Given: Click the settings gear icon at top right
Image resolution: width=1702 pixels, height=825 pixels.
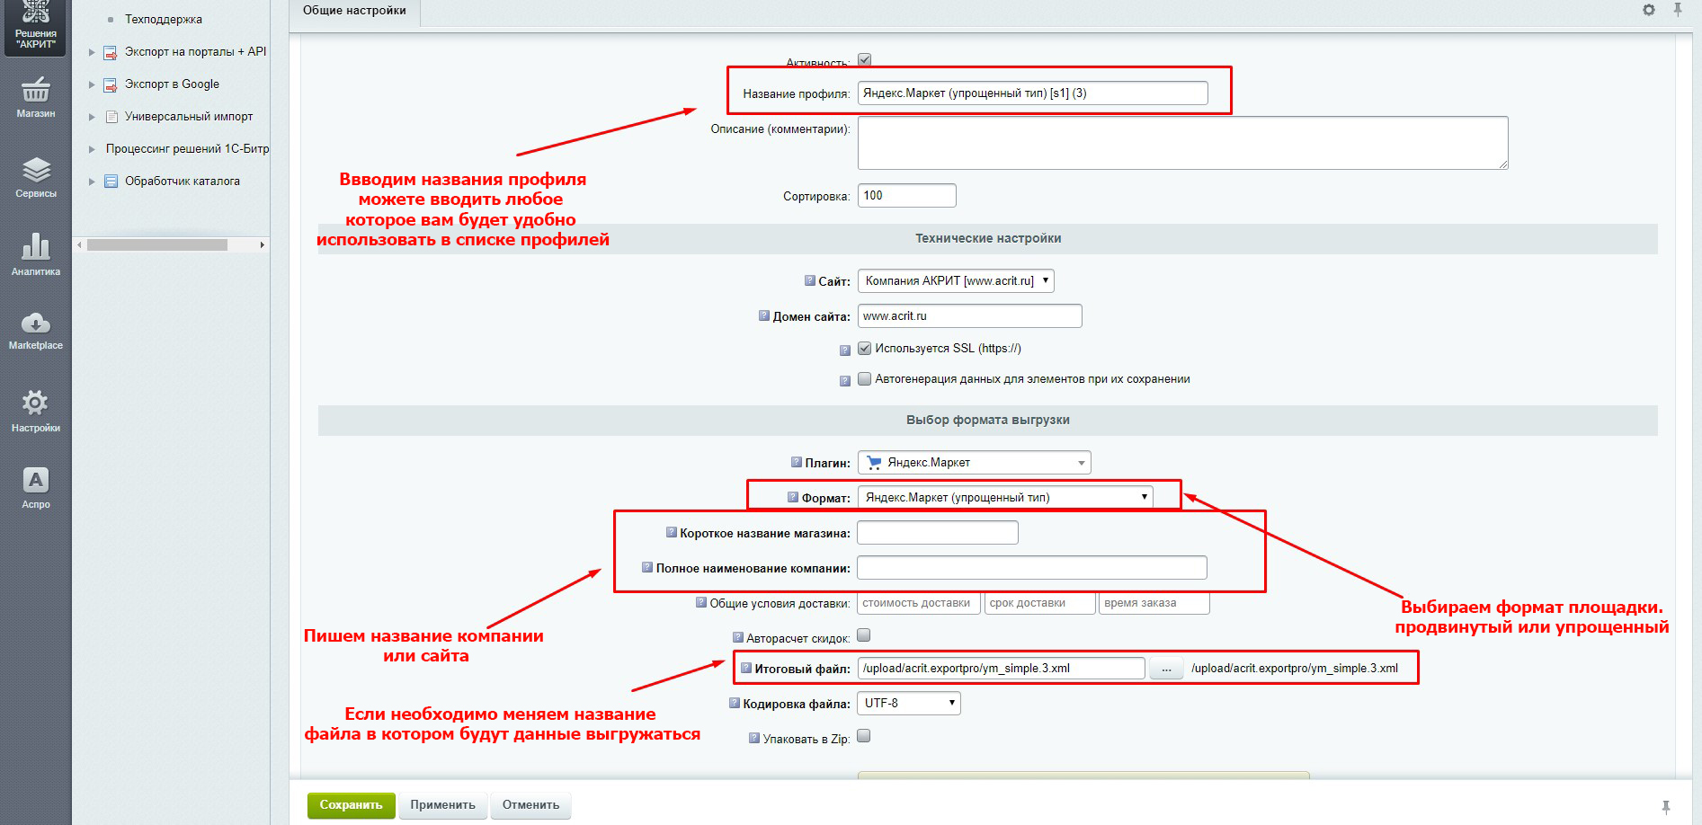Looking at the screenshot, I should (x=1648, y=10).
